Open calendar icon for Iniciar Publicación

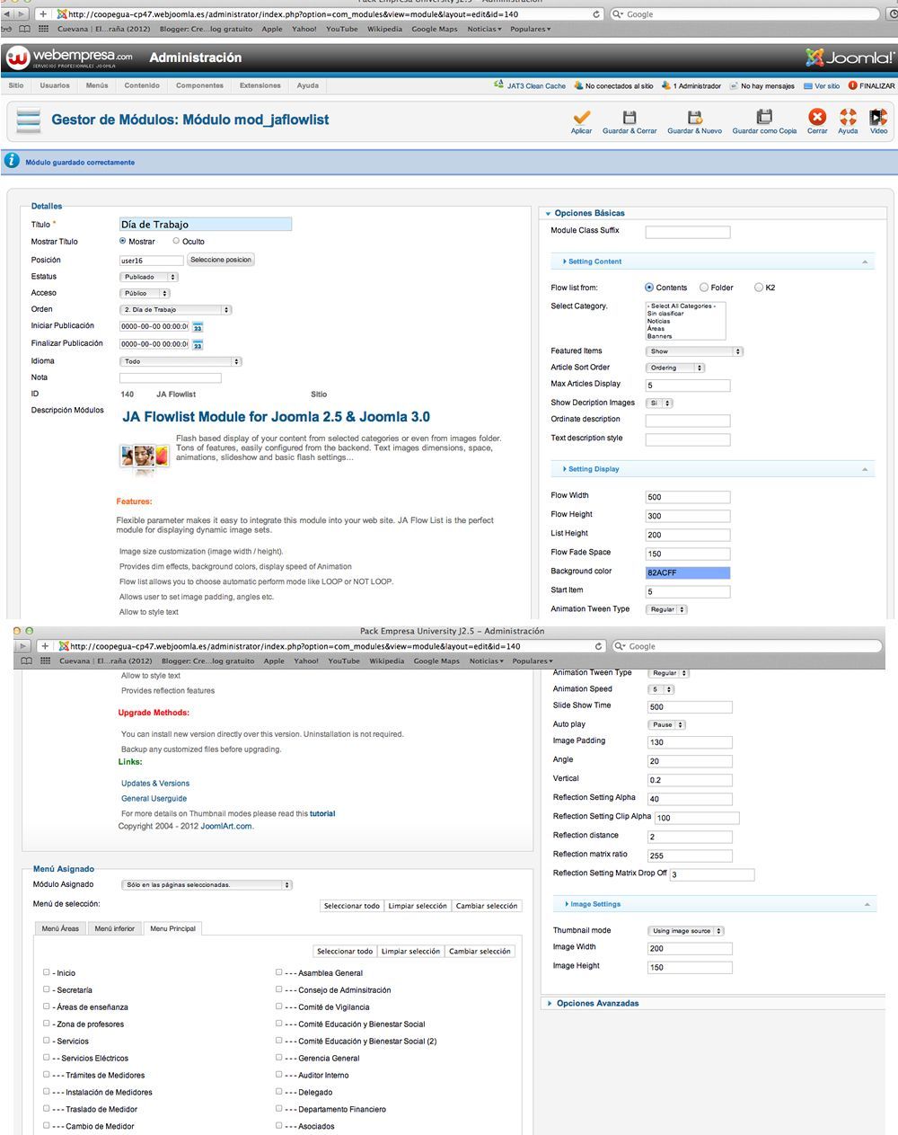[x=198, y=327]
